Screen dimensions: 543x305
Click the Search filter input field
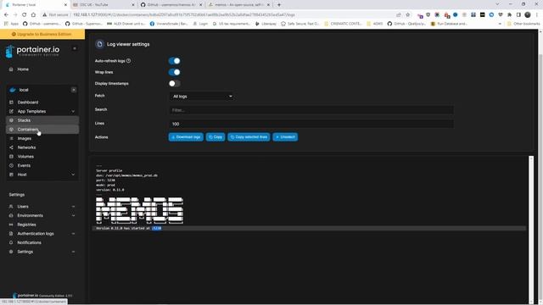pyautogui.click(x=311, y=110)
